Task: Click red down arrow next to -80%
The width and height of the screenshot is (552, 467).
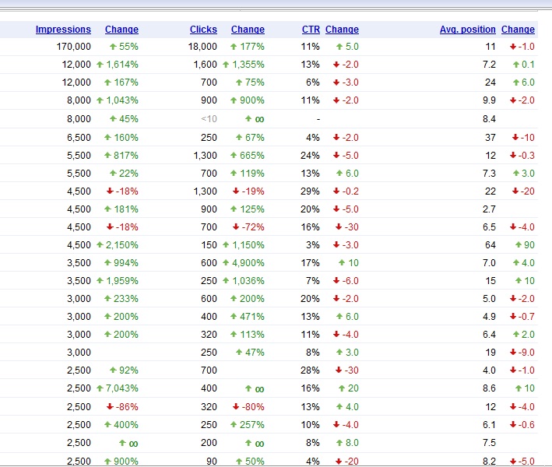Action: (236, 407)
